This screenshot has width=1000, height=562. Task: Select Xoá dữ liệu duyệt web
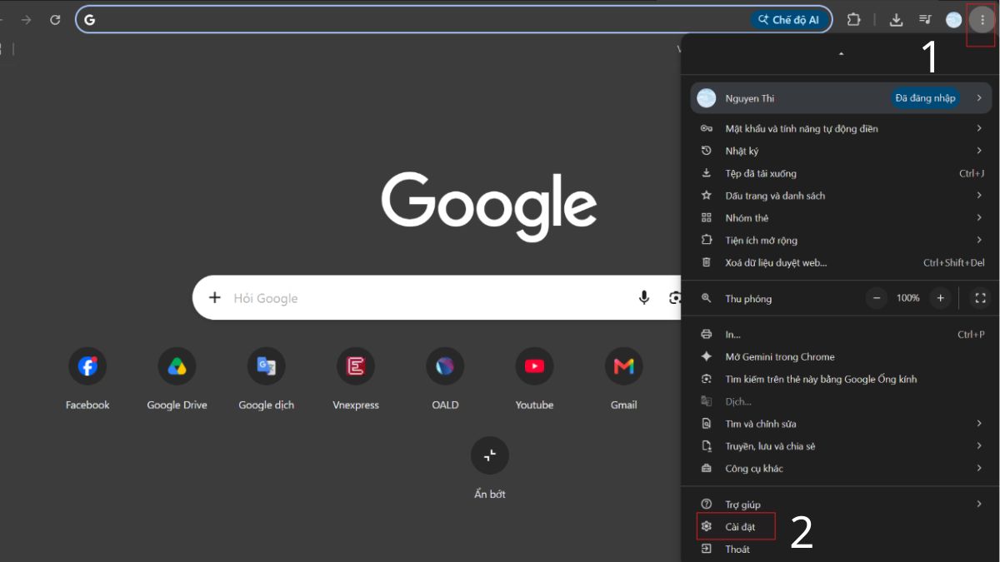(841, 262)
